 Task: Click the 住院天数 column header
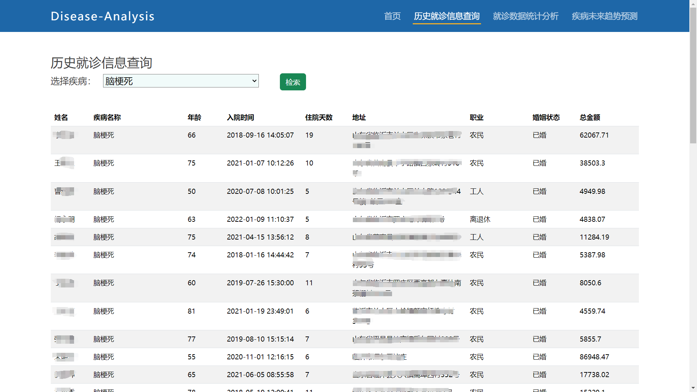click(x=319, y=118)
